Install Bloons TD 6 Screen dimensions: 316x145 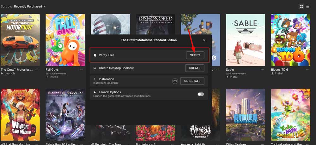click(x=277, y=73)
